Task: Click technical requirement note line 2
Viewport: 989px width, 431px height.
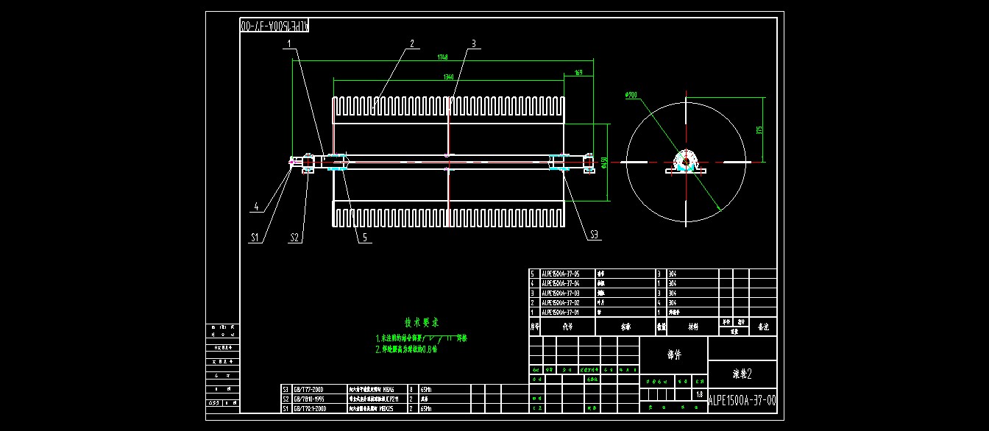Action: pos(407,349)
